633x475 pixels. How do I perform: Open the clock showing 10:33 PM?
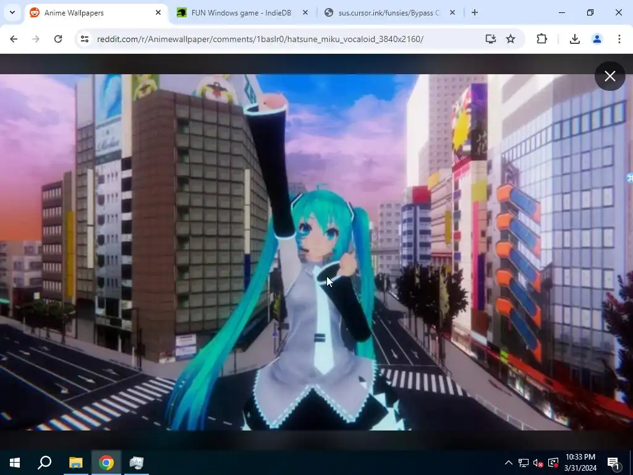pos(580,463)
